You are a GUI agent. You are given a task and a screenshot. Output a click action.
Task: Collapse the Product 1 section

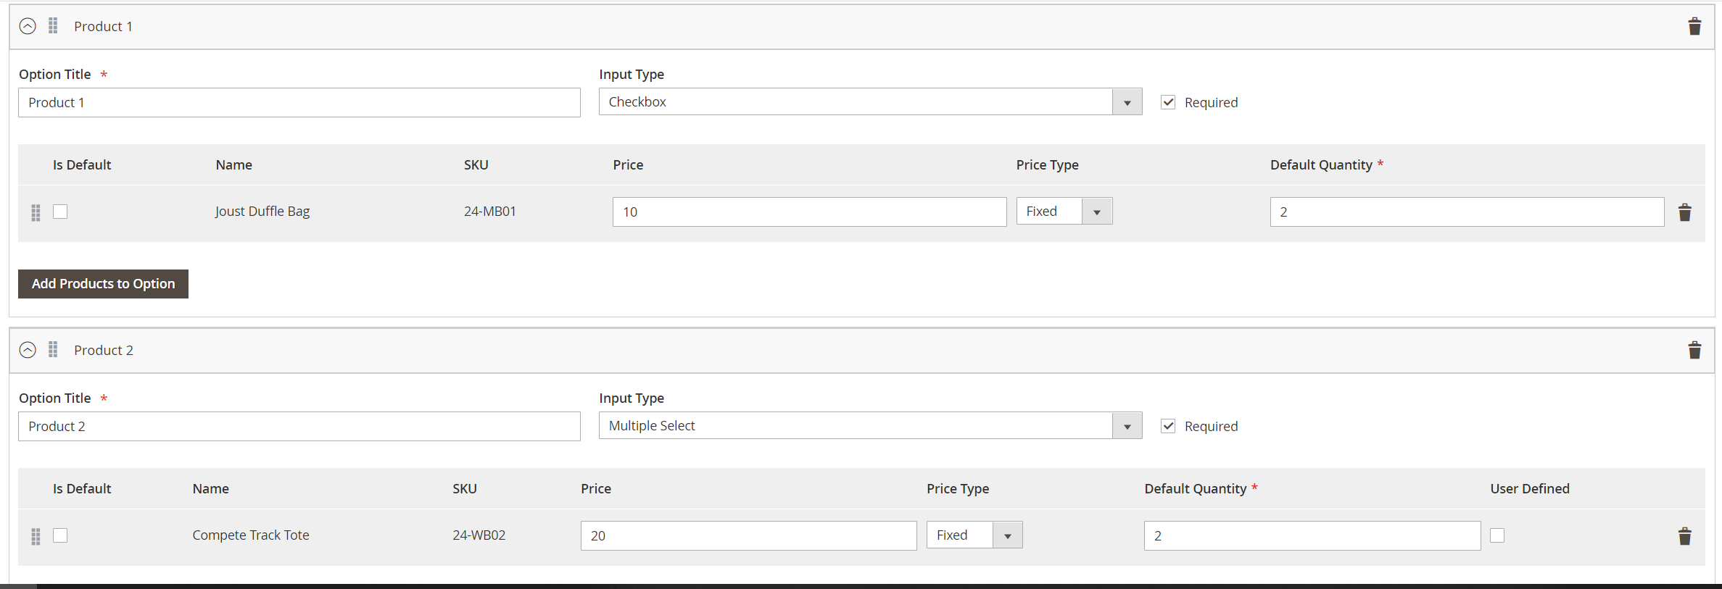click(28, 26)
